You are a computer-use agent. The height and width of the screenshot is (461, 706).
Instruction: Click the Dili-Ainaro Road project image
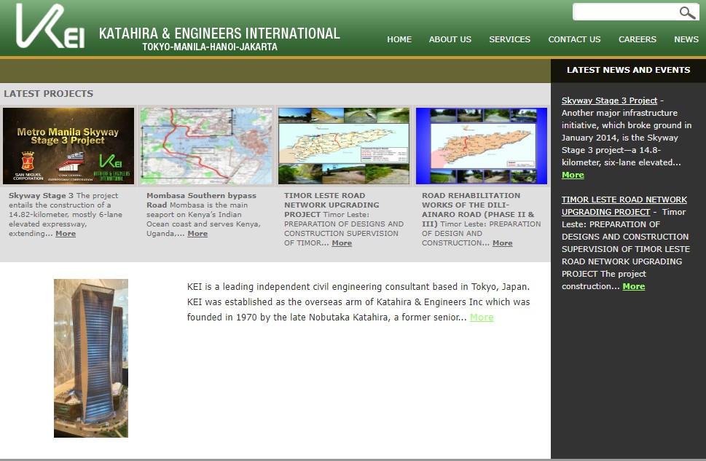pyautogui.click(x=481, y=145)
